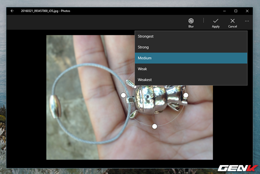Click the silver figurine inside blur circle
This screenshot has width=260, height=174.
pyautogui.click(x=154, y=98)
